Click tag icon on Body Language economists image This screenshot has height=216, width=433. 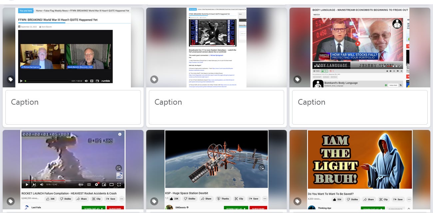coord(297,79)
